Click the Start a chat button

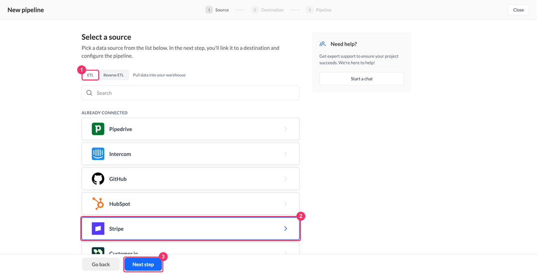[362, 79]
